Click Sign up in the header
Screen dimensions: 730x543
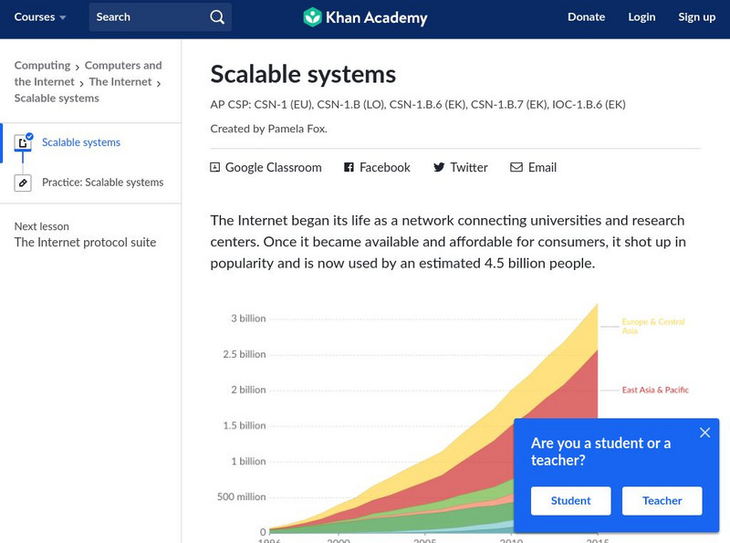(x=696, y=17)
